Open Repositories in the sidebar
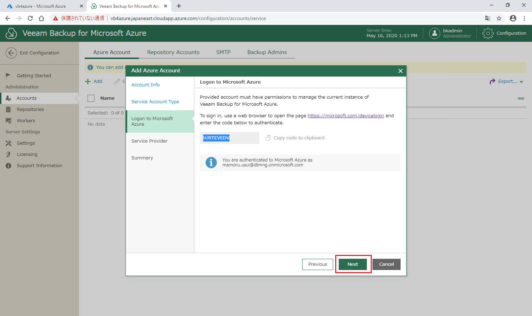Screen dimensions: 532x316 click(30, 109)
